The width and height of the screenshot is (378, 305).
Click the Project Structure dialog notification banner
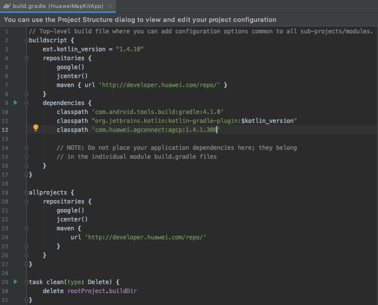tap(189, 19)
